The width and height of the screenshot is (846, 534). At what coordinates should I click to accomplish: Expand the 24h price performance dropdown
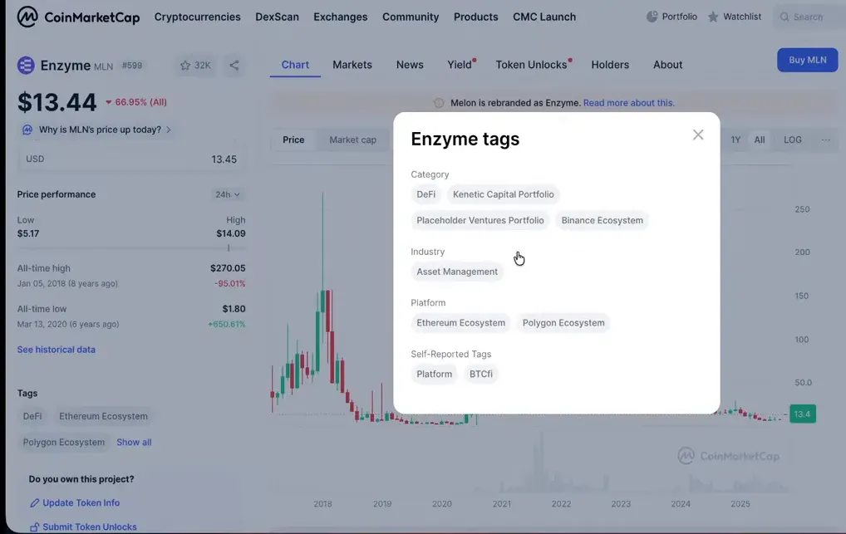(228, 194)
